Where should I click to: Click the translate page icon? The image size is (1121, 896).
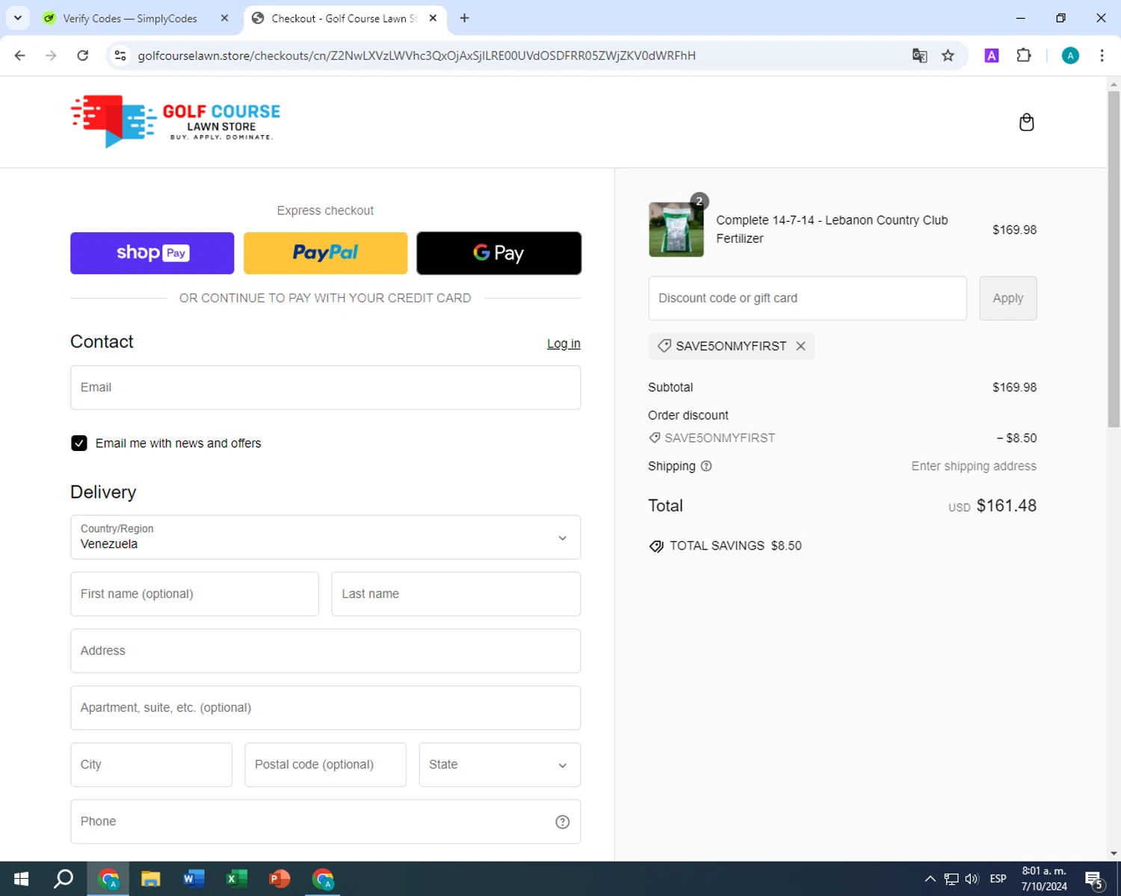919,55
